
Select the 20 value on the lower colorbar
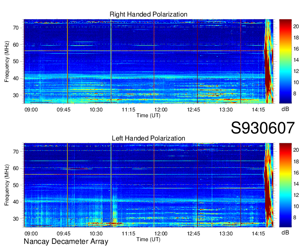click(x=296, y=150)
